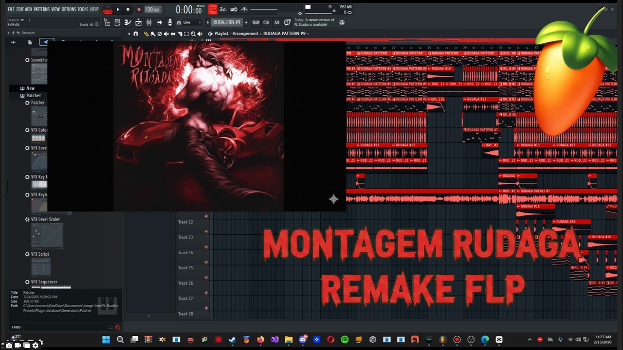623x350 pixels.
Task: Click the one-click audio recording arrow icon
Action: click(x=160, y=22)
